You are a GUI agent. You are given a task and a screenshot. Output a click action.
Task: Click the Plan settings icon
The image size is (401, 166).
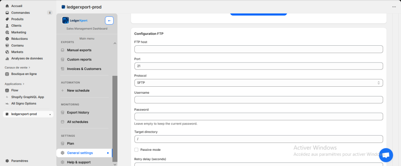pos(63,143)
